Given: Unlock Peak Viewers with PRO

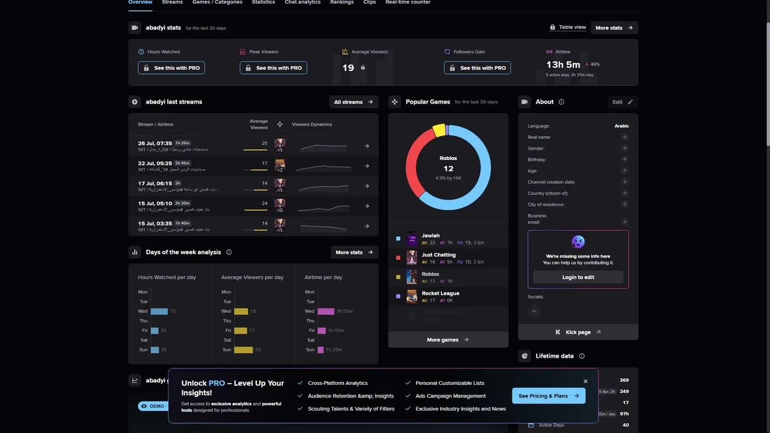Looking at the screenshot, I should click(273, 68).
